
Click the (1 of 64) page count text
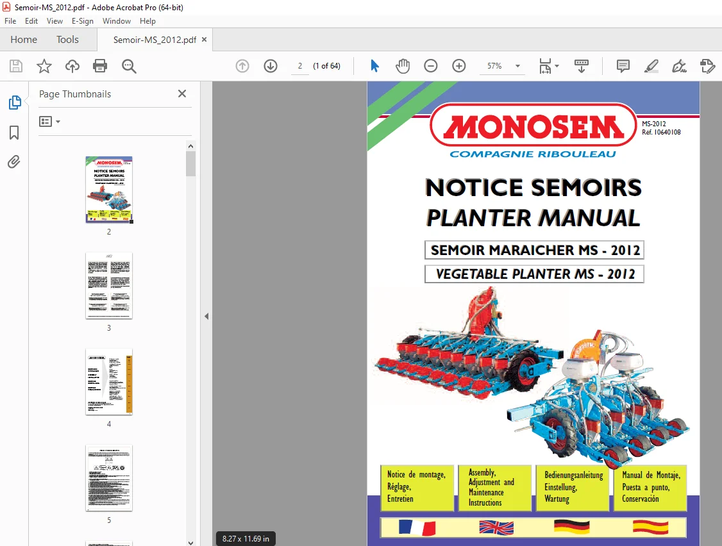326,66
